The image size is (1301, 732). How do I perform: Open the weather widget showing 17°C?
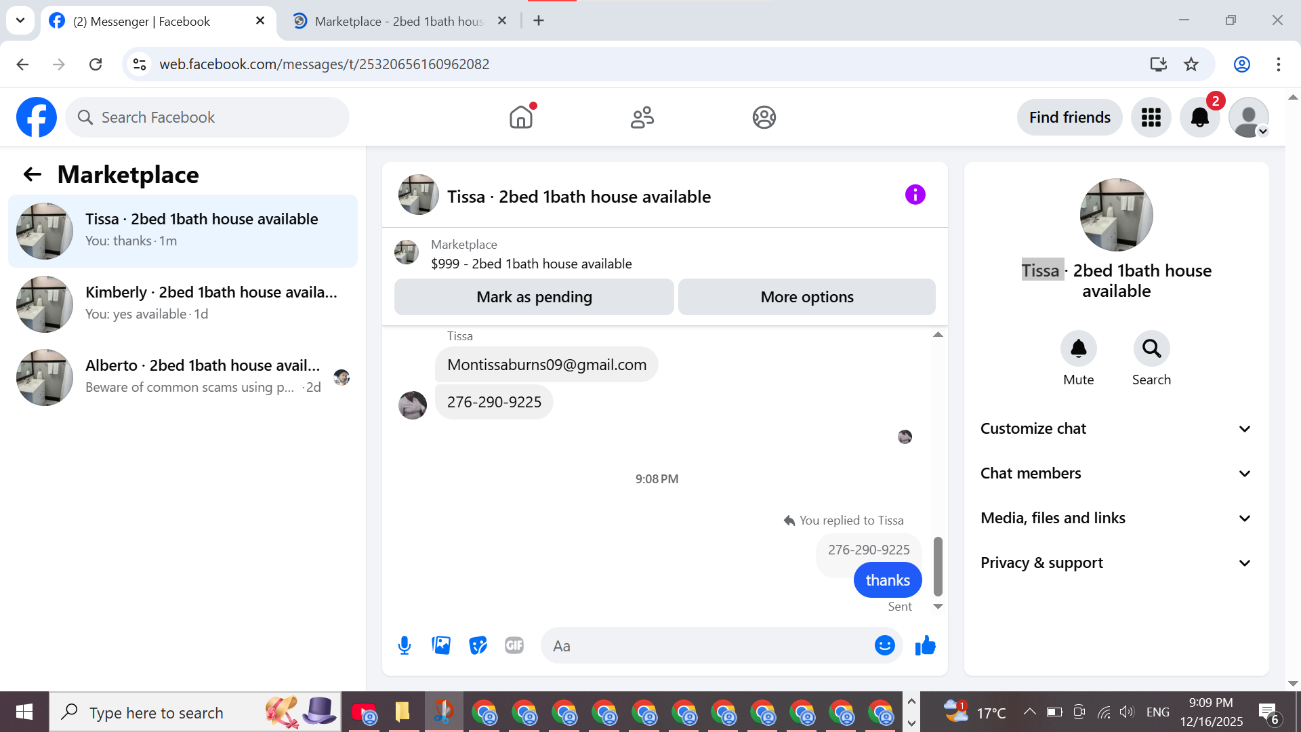(974, 712)
